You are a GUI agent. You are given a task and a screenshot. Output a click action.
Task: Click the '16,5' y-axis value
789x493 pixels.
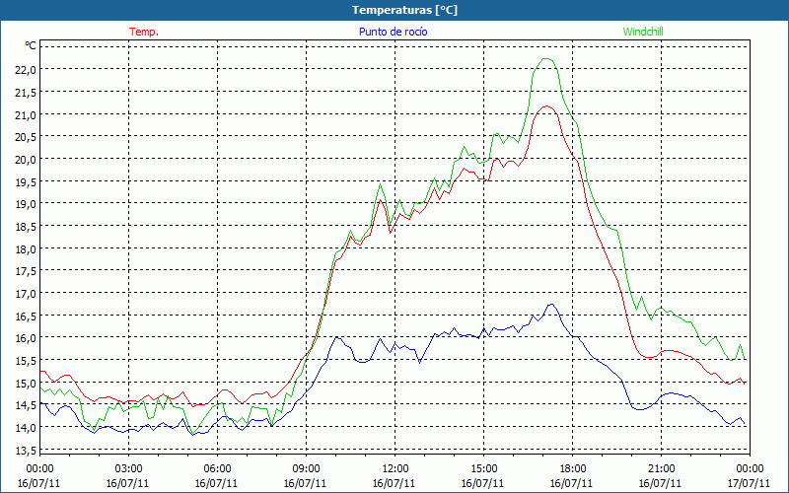(x=27, y=316)
